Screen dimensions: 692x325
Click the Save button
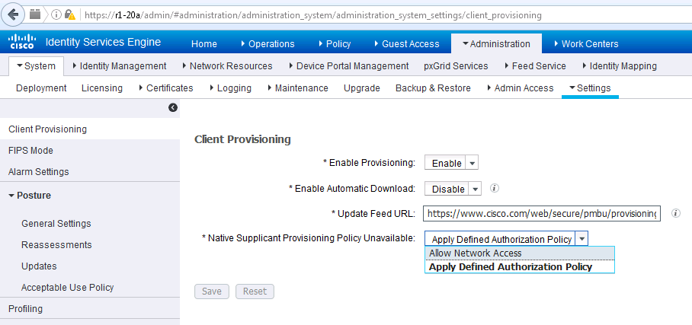point(211,292)
